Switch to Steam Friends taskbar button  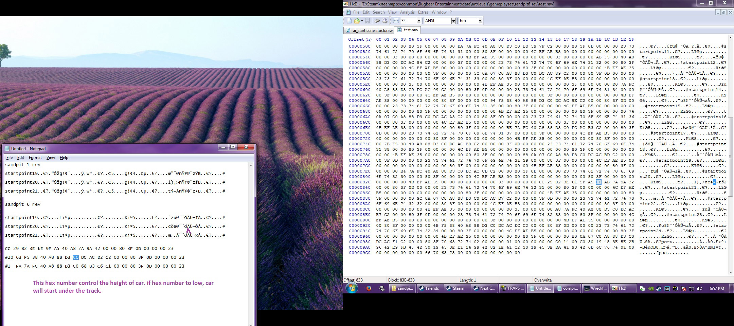430,288
